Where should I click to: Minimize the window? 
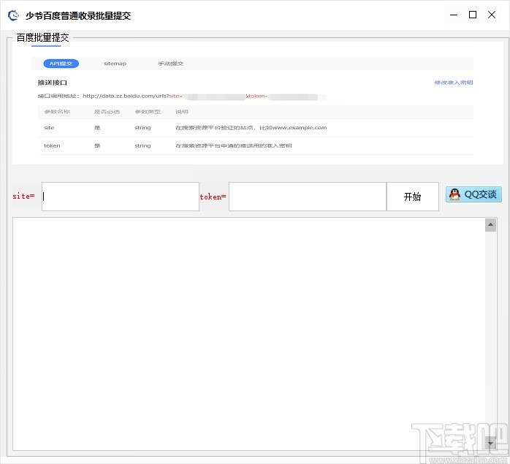[x=454, y=15]
